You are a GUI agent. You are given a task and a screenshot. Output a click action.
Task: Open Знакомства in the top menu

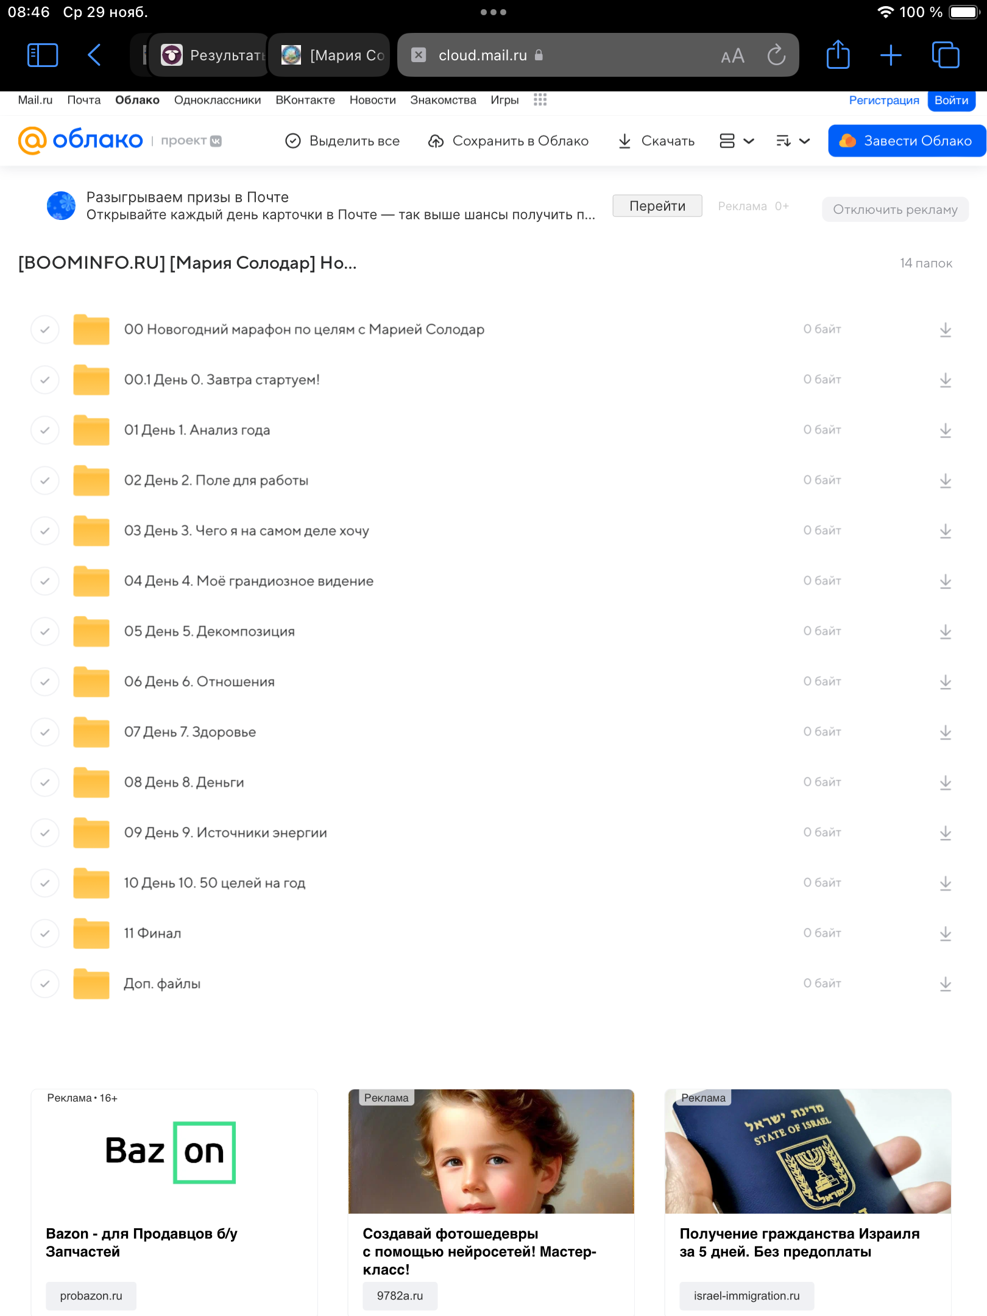pyautogui.click(x=443, y=100)
